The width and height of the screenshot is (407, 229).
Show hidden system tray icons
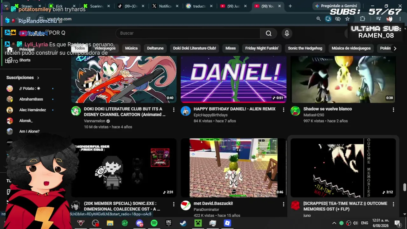[334, 223]
